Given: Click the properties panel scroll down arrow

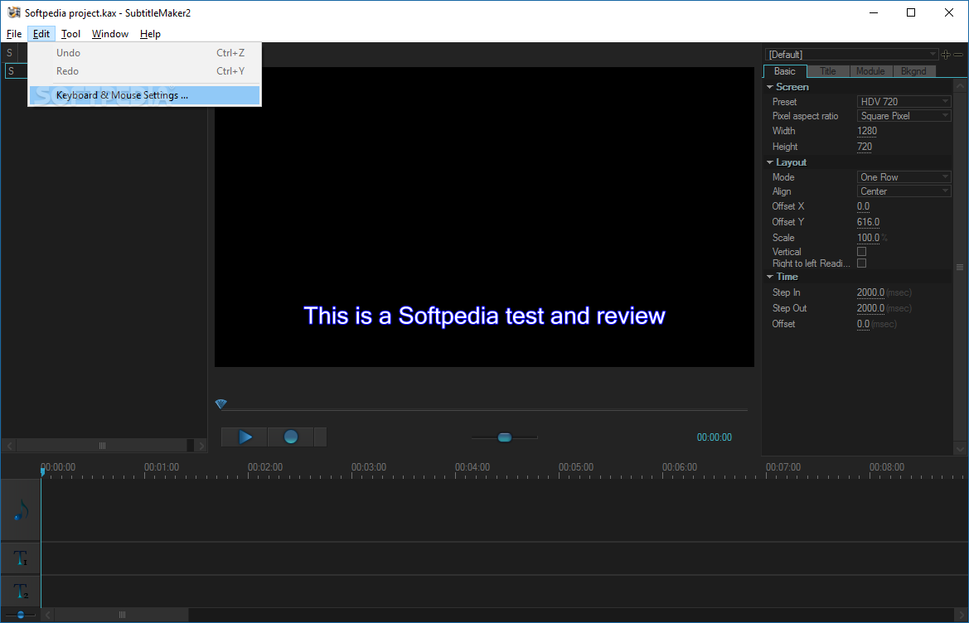Looking at the screenshot, I should [960, 449].
